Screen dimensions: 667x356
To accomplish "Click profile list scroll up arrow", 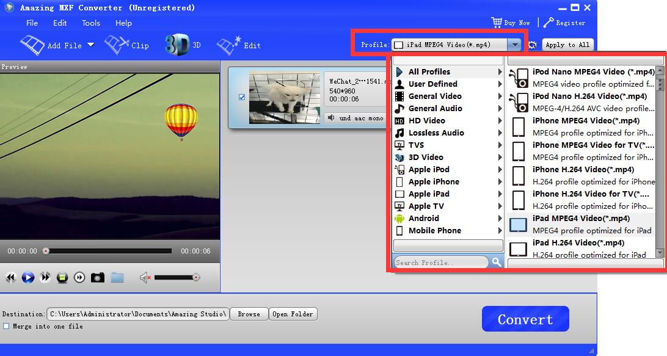I will tap(660, 71).
